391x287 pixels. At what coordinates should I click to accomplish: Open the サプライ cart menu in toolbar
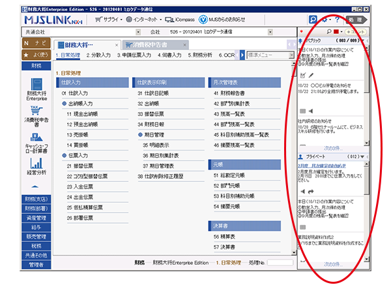coord(108,20)
